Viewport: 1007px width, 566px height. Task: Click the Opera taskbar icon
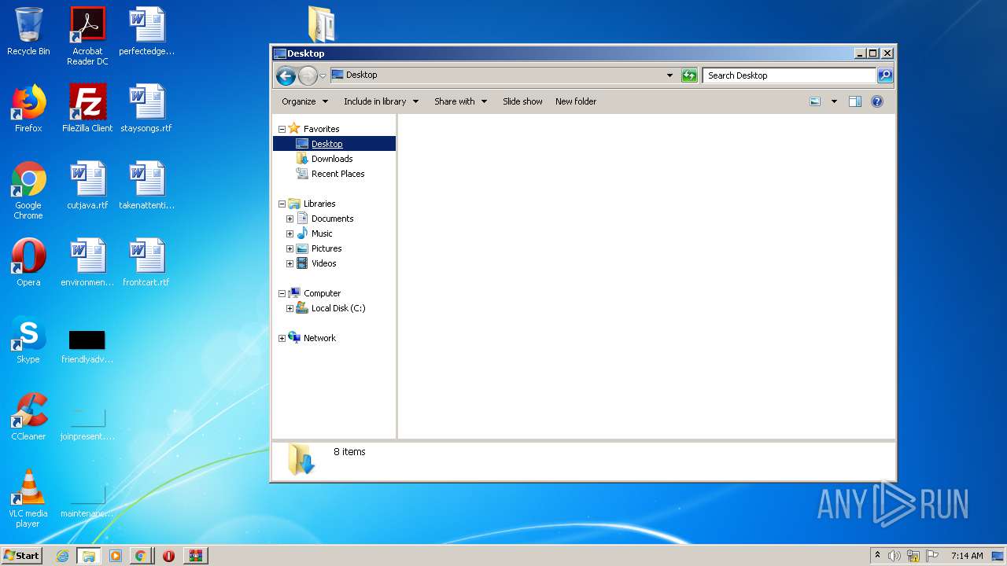click(x=168, y=556)
